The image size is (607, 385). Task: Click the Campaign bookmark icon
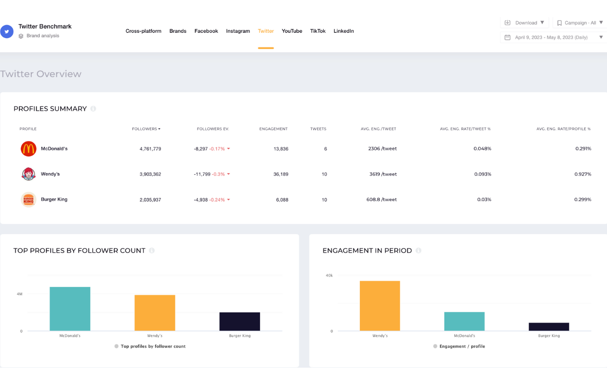[559, 23]
